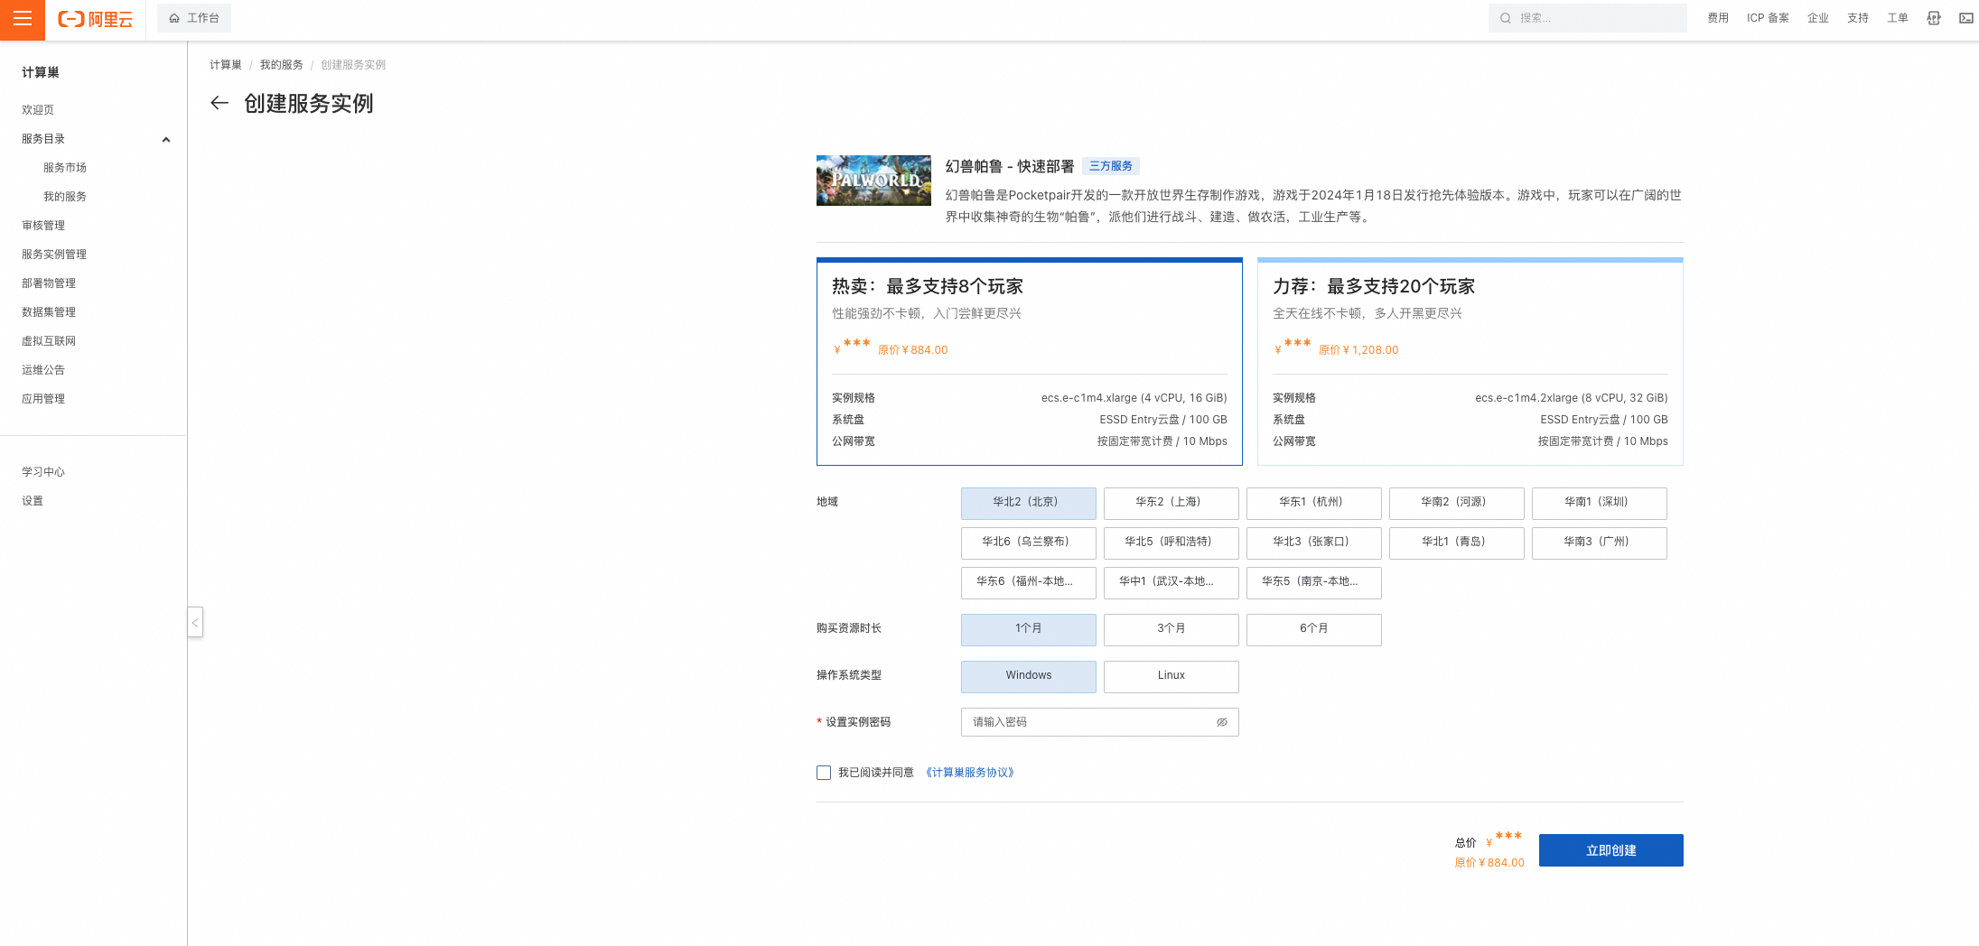Screen dimensions: 1979x946
Task: Click the back arrow beside 创建服务实例
Action: (x=219, y=103)
